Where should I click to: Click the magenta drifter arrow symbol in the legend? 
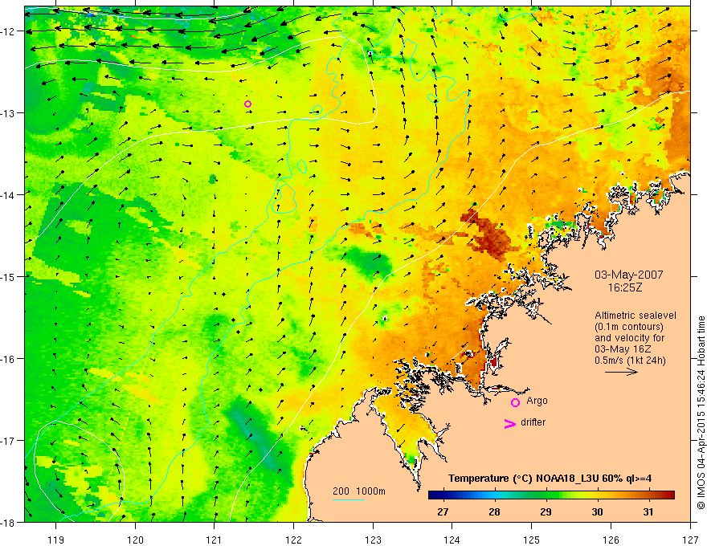point(509,423)
